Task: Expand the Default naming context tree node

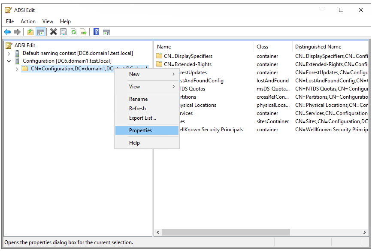Action: [x=9, y=53]
